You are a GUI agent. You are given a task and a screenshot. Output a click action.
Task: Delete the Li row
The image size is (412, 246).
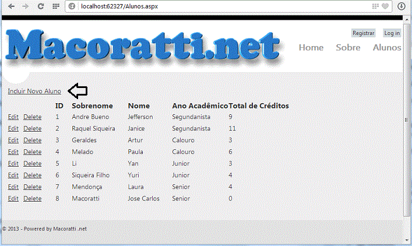pos(32,163)
